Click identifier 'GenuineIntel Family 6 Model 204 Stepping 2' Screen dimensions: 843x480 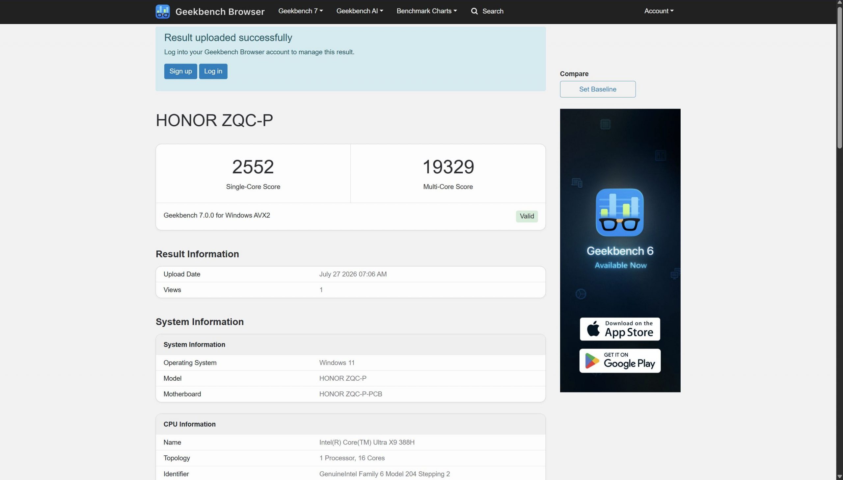coord(384,474)
